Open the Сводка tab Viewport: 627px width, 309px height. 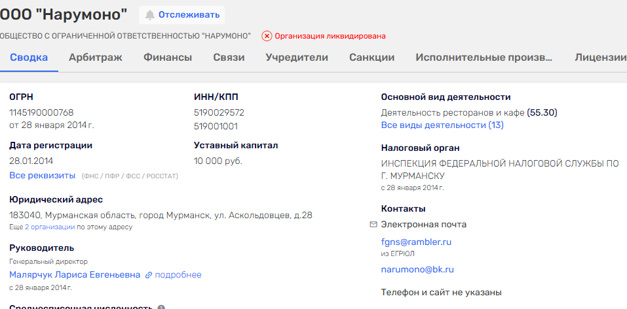[x=29, y=57]
